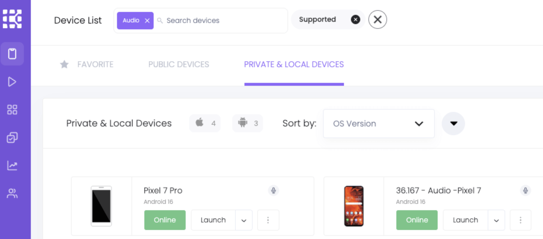
Task: Launch the Pixel 7 Pro device
Action: [x=213, y=220]
